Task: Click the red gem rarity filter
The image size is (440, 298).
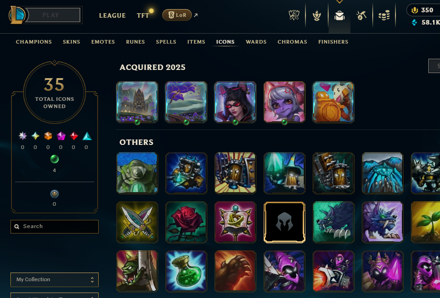Action: (x=74, y=136)
